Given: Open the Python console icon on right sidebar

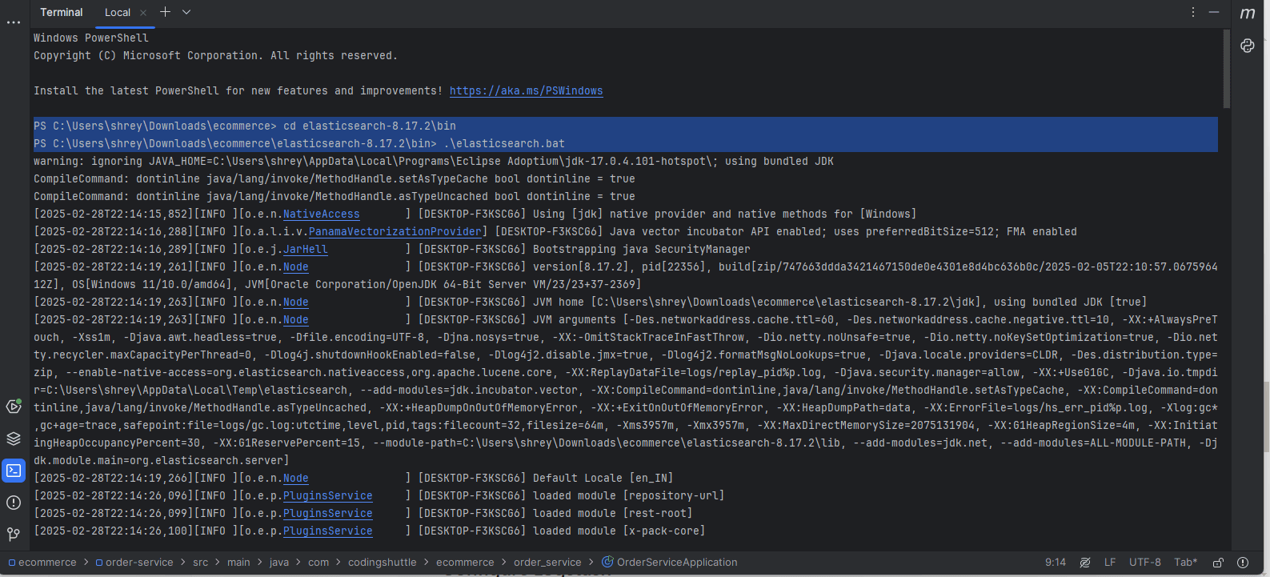Looking at the screenshot, I should click(x=1248, y=46).
